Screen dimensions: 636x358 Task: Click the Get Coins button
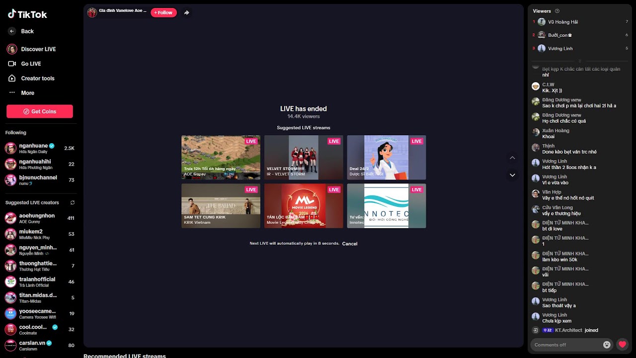40,111
